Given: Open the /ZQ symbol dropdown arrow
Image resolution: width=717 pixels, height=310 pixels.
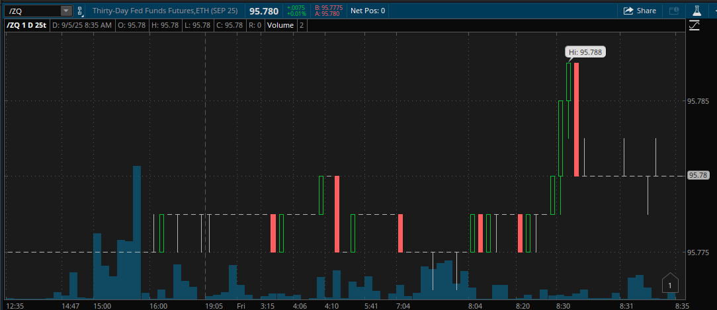Looking at the screenshot, I should coord(67,11).
